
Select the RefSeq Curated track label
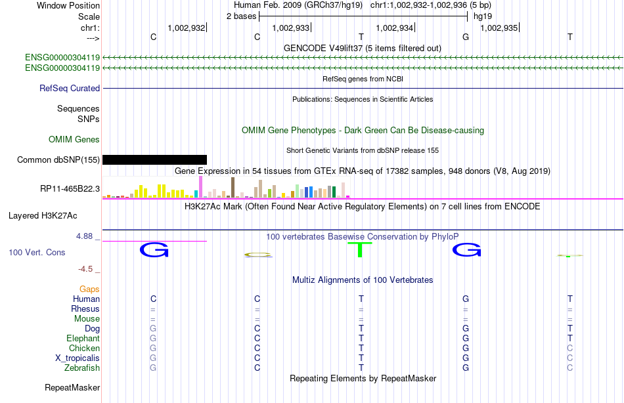70,89
